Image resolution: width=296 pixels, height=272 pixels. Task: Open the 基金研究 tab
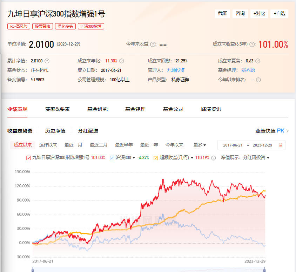[97, 109]
